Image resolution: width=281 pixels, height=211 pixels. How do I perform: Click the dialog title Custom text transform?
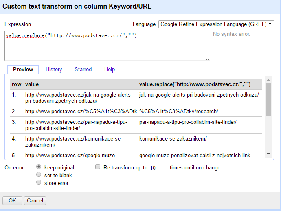pyautogui.click(x=77, y=7)
